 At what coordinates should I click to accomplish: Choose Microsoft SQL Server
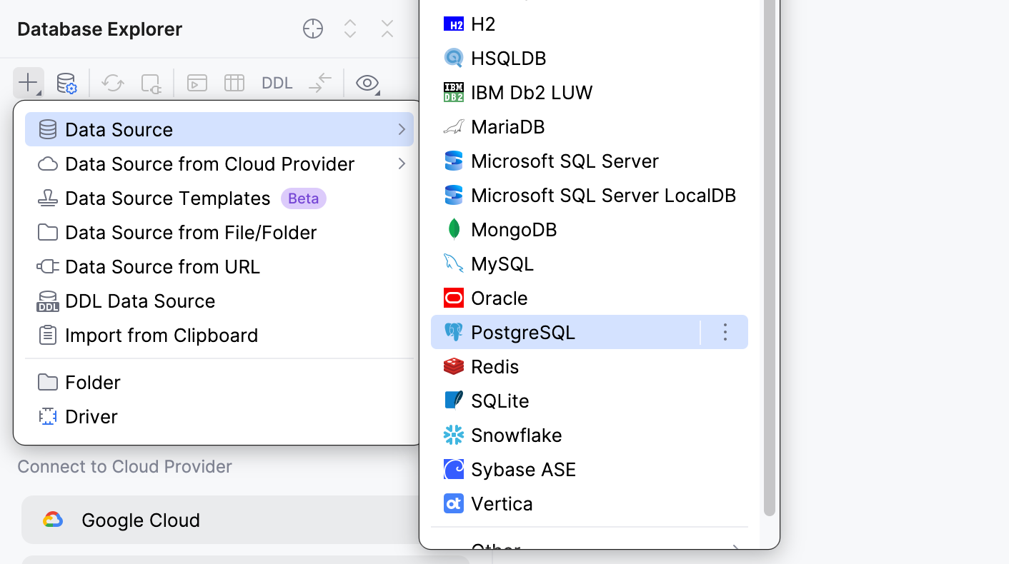[590, 161]
